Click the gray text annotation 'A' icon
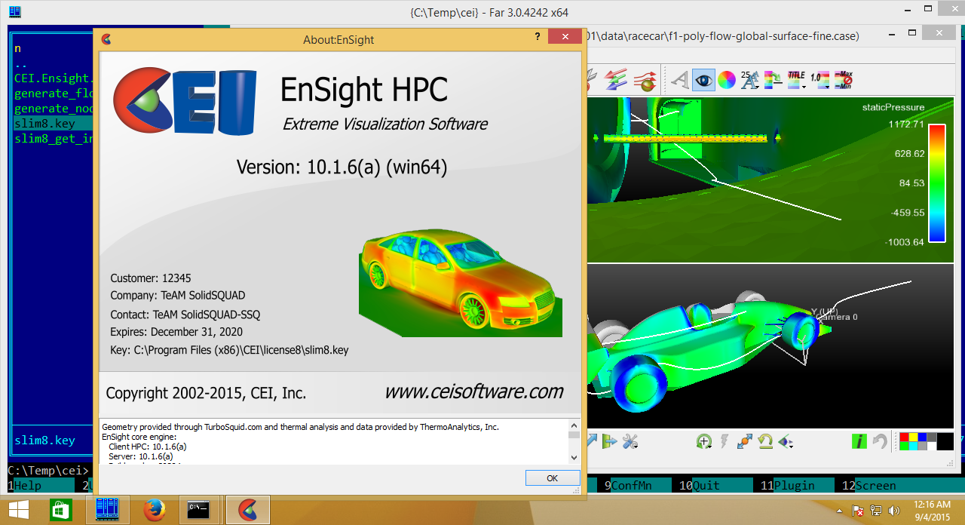This screenshot has width=965, height=525. (680, 79)
